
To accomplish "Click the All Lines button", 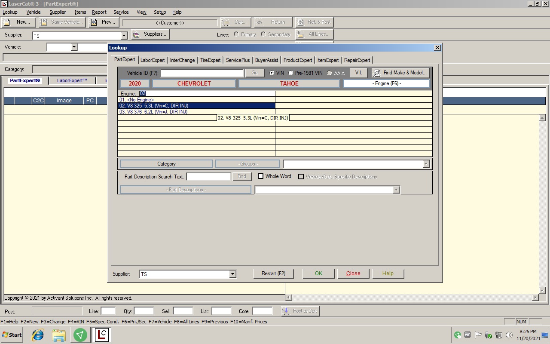I will (314, 34).
